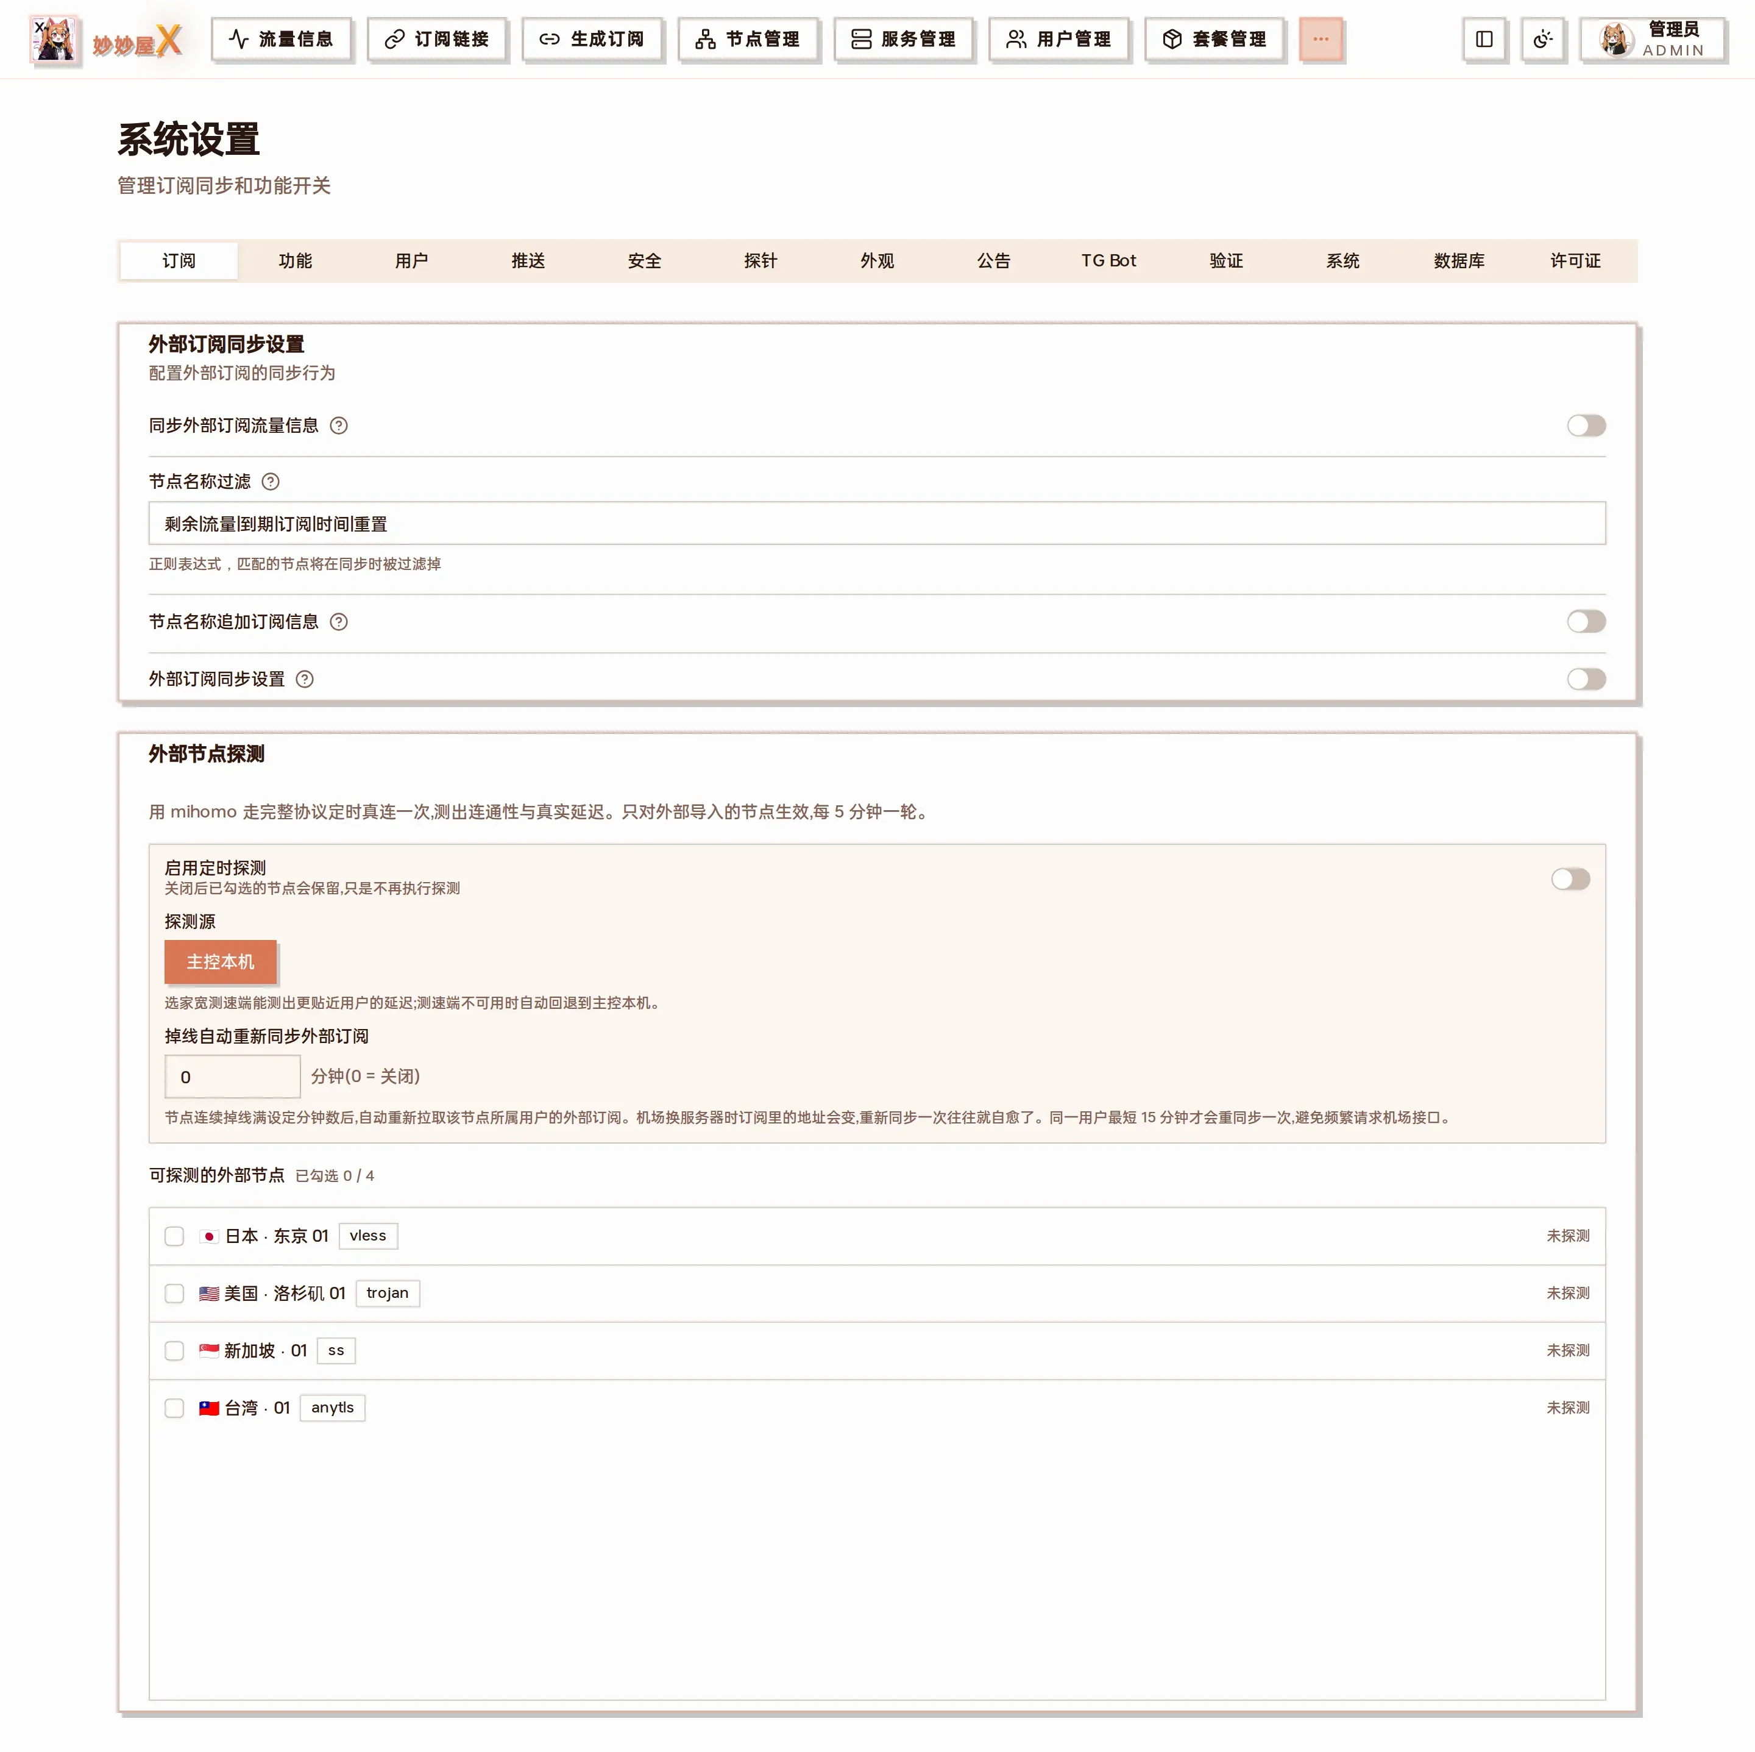Switch to the TG Bot tab
Viewport: 1755px width, 1752px height.
click(x=1109, y=261)
